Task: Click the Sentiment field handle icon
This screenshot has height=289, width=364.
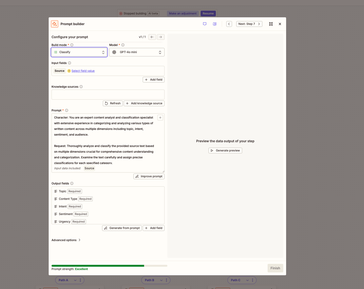Action: 56,214
